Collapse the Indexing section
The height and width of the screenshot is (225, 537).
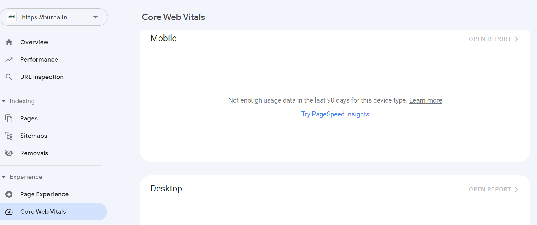pyautogui.click(x=4, y=101)
